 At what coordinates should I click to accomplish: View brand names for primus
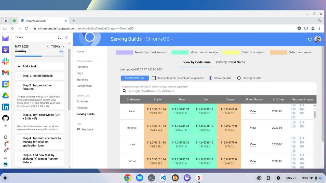click(x=253, y=161)
